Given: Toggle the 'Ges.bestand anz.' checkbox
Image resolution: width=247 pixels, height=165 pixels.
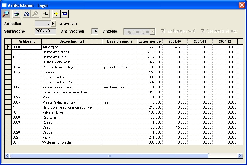Looking at the screenshot, I should coord(203,31).
